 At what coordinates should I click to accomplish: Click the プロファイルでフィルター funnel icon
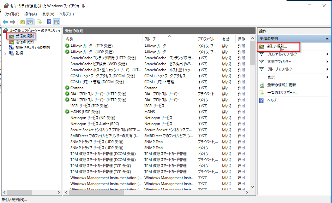pyautogui.click(x=262, y=54)
